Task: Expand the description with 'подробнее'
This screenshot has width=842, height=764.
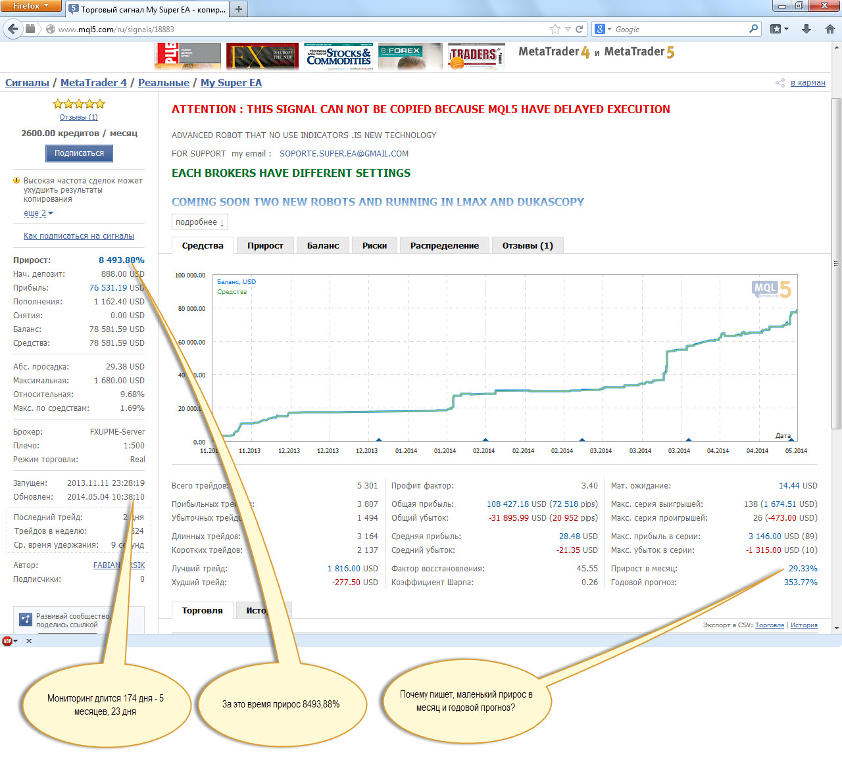Action: click(200, 222)
